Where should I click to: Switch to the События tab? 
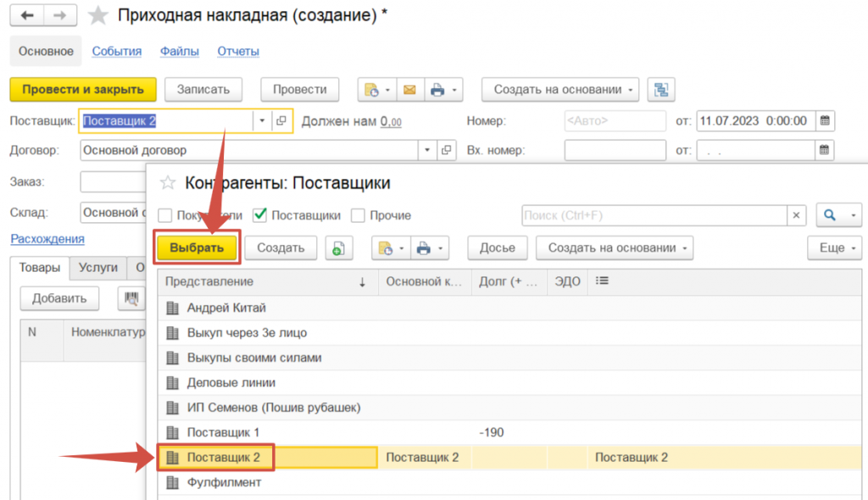click(117, 52)
